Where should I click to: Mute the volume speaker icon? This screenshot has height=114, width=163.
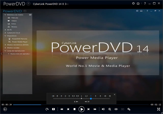click(x=103, y=109)
